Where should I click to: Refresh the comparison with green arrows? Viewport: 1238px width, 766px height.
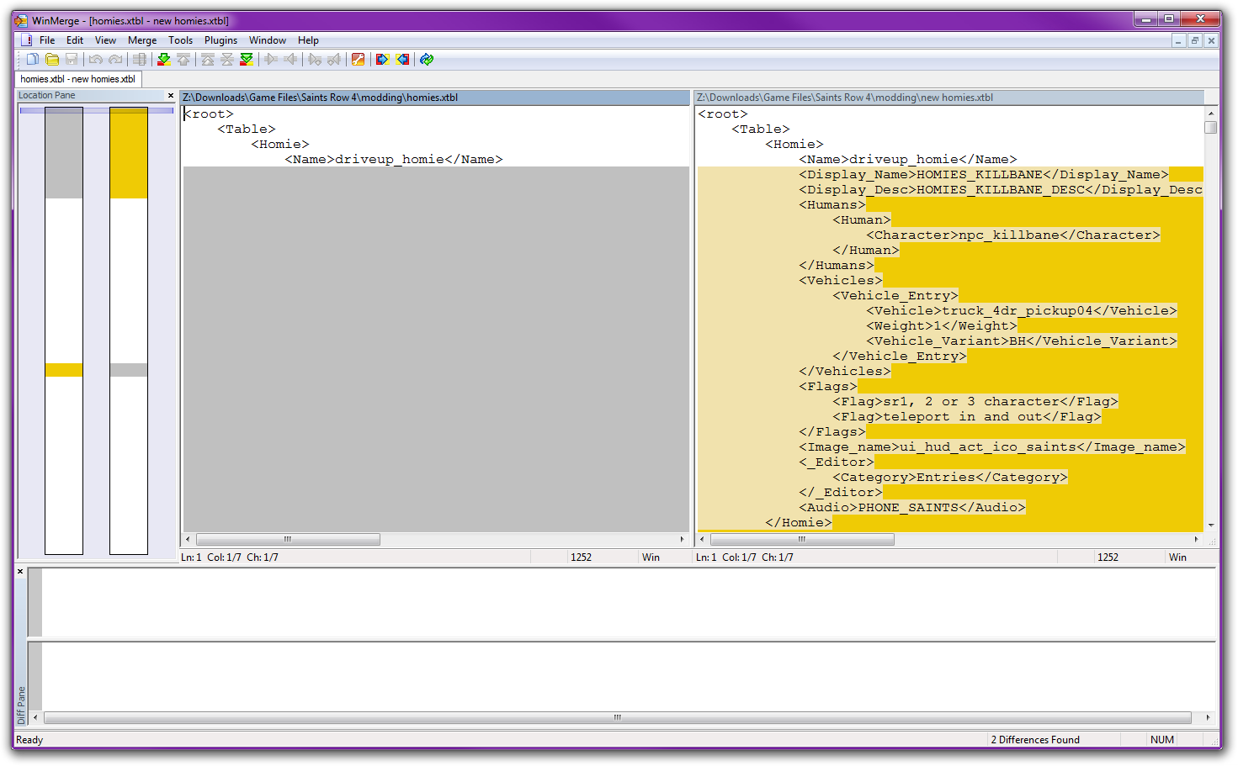point(427,59)
